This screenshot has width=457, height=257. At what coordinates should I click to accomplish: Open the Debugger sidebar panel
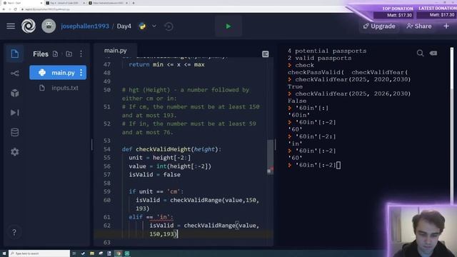click(14, 113)
